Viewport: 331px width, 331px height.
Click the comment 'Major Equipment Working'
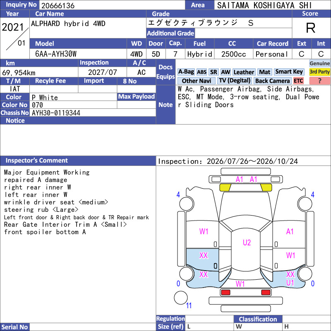47,173
